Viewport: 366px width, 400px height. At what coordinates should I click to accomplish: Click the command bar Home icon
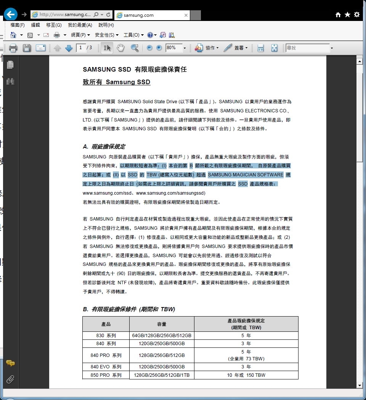[13, 35]
